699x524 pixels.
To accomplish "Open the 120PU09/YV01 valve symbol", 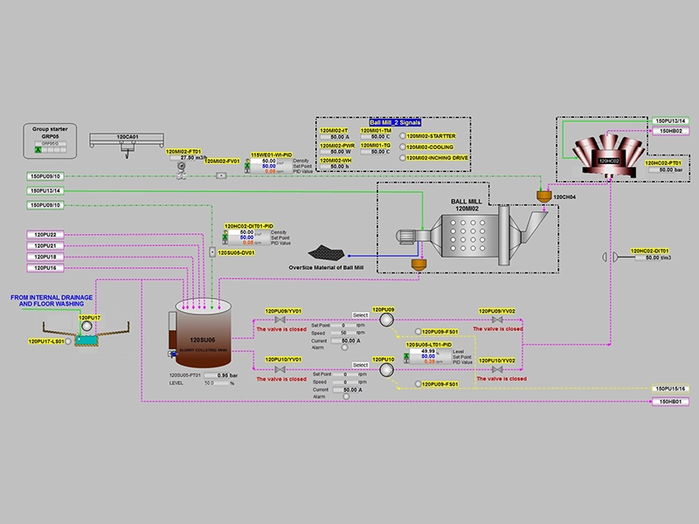I will [280, 320].
